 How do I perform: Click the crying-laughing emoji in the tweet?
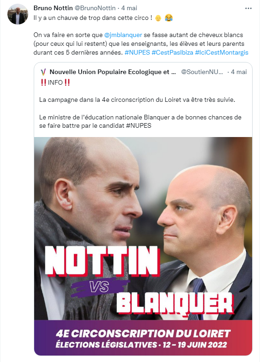click(x=169, y=18)
